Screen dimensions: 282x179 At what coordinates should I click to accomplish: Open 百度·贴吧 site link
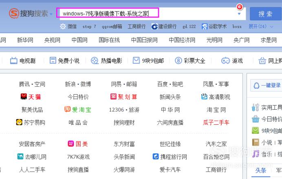[170, 84]
